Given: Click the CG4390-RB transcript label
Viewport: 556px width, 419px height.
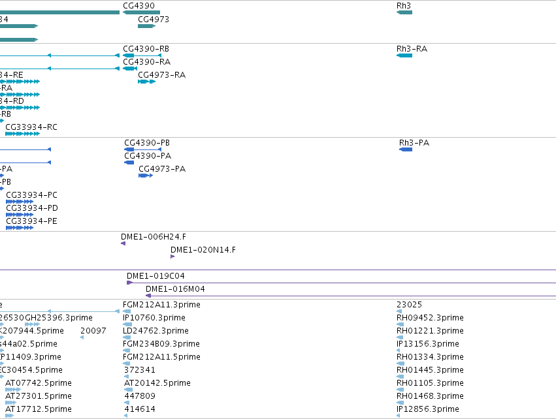Looking at the screenshot, I should (x=146, y=49).
